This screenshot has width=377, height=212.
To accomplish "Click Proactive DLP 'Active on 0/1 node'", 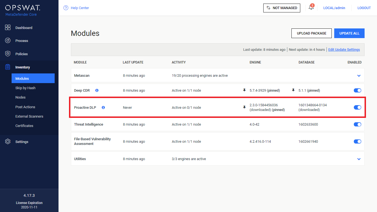I will tap(186, 108).
